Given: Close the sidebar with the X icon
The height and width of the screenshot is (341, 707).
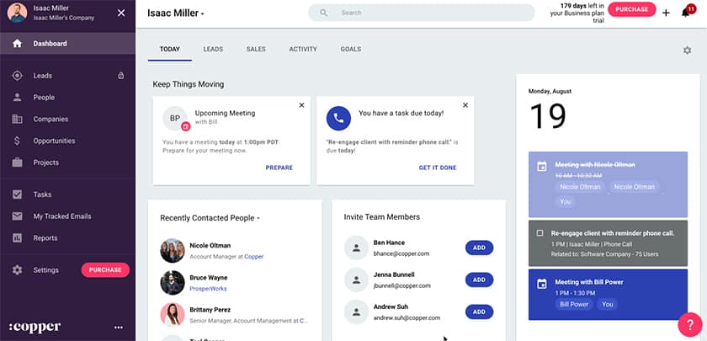Looking at the screenshot, I should click(121, 13).
